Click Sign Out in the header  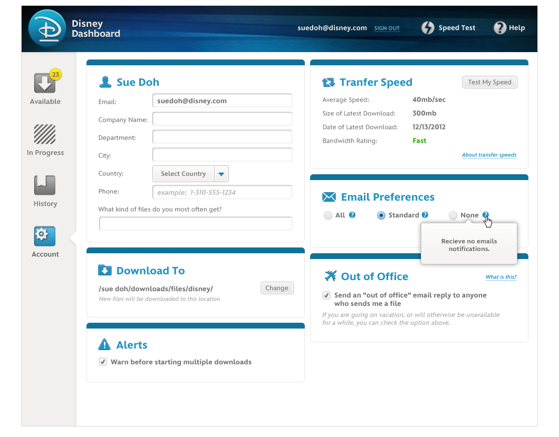click(387, 28)
